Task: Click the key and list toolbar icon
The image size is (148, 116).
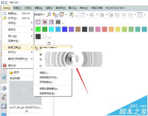Action: coord(49,14)
